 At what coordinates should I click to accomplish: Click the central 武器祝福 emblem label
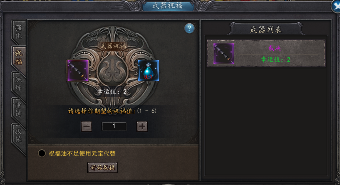pyautogui.click(x=113, y=46)
